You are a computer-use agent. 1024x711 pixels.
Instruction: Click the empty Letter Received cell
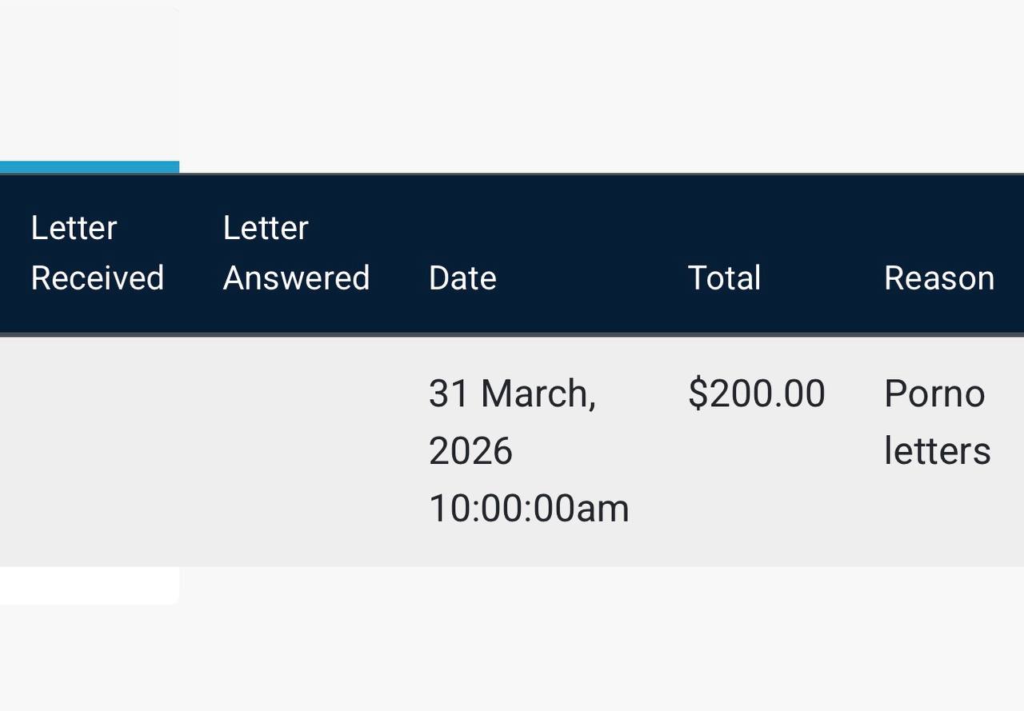pos(97,451)
